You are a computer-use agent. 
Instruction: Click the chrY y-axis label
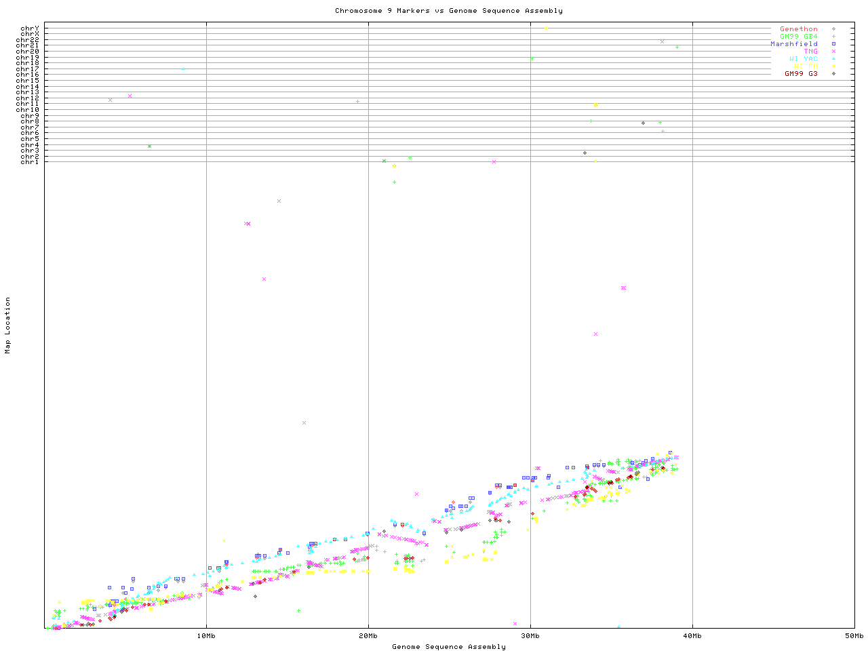pos(30,28)
